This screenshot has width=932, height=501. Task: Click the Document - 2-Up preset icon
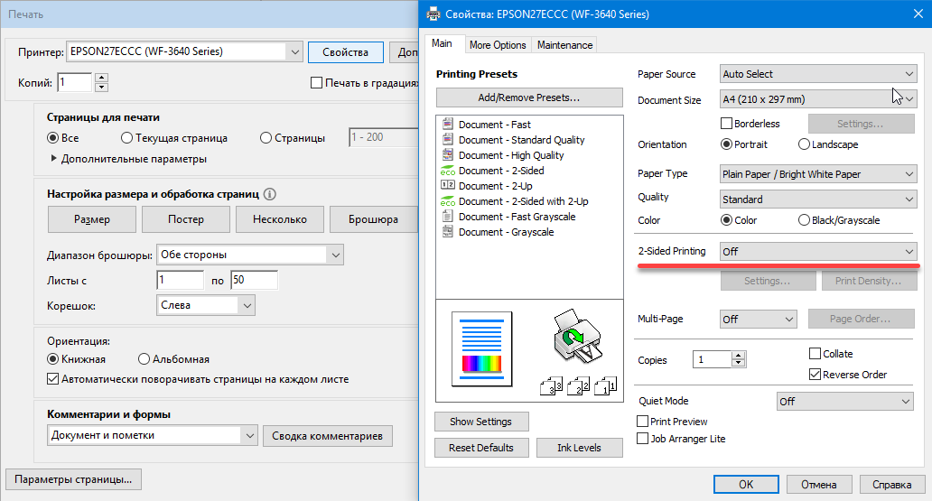447,186
